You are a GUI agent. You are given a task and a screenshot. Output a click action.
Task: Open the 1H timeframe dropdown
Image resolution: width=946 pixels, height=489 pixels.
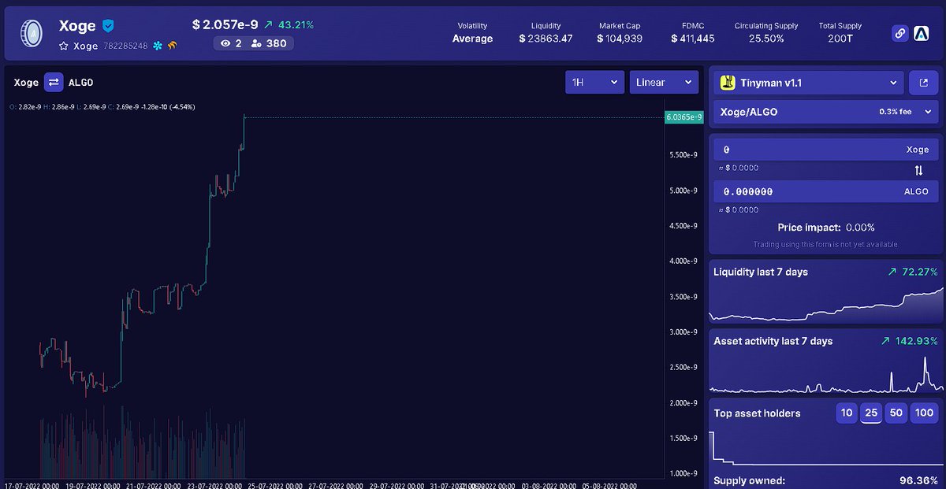pos(594,82)
